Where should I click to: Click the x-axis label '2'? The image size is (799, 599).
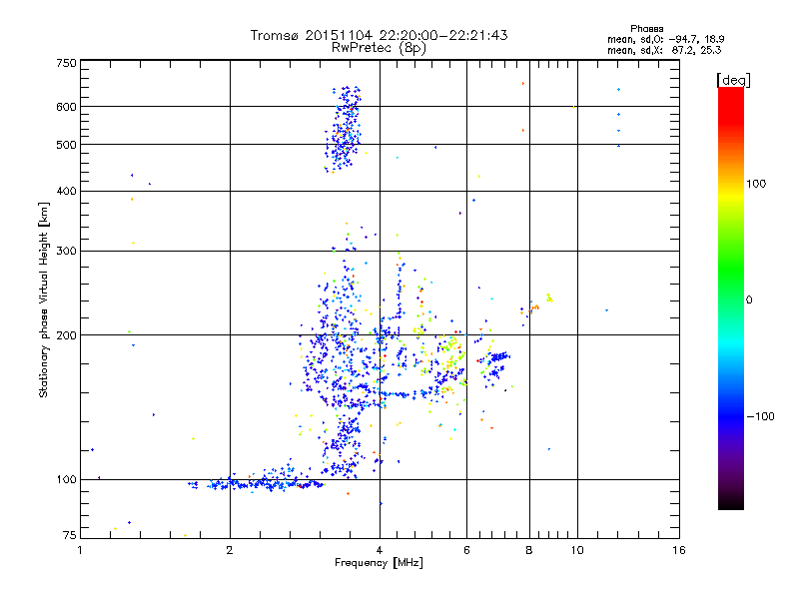pyautogui.click(x=230, y=550)
